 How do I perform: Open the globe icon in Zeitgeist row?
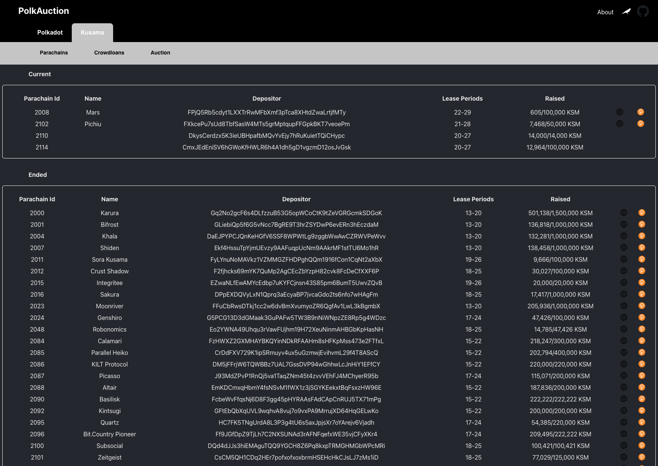(x=624, y=457)
